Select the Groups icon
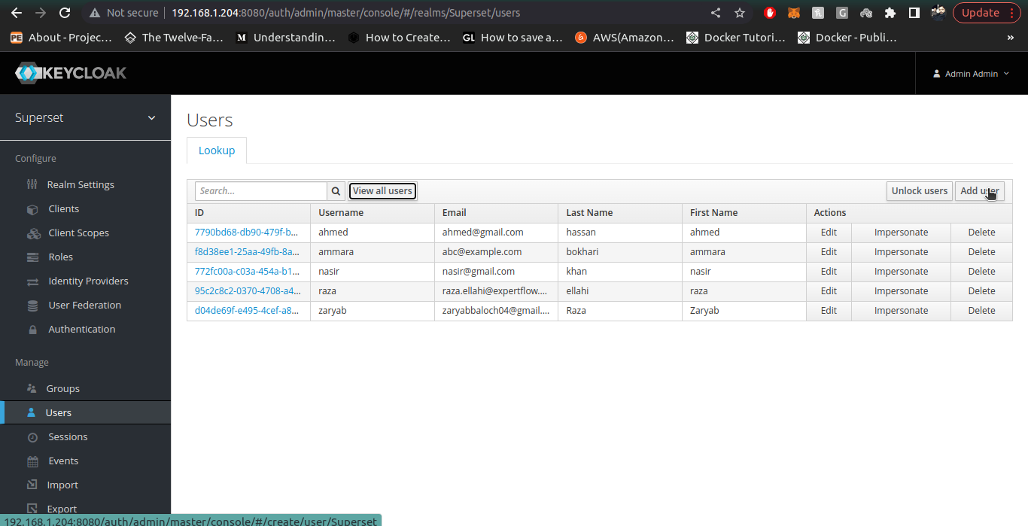The width and height of the screenshot is (1028, 526). tap(32, 388)
